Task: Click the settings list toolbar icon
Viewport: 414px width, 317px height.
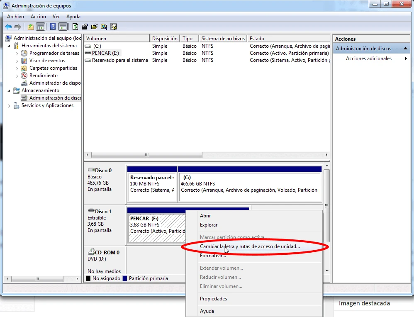Action: click(114, 27)
